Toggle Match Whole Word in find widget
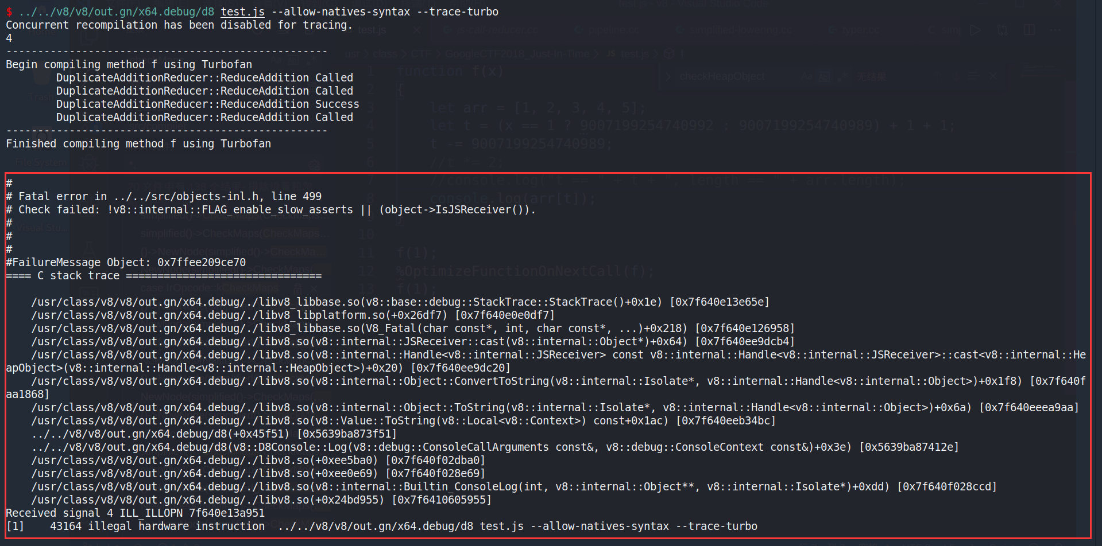Screen dimensions: 1102x546 click(825, 76)
